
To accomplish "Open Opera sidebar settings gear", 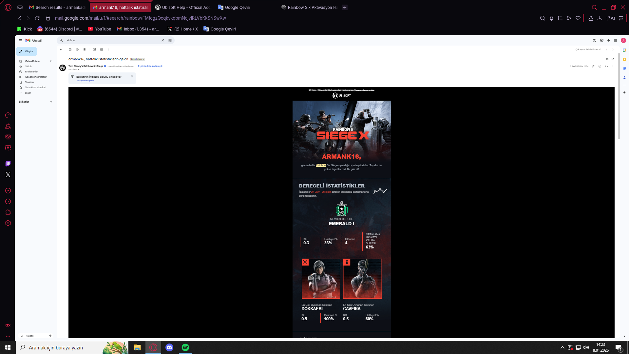I will [x=8, y=223].
